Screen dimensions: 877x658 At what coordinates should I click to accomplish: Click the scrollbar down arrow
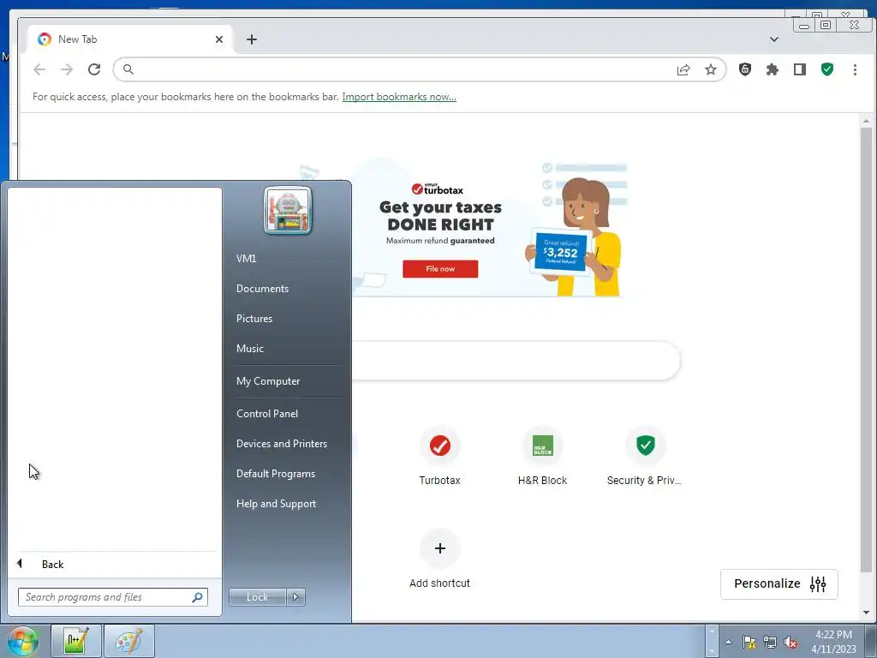tap(866, 613)
